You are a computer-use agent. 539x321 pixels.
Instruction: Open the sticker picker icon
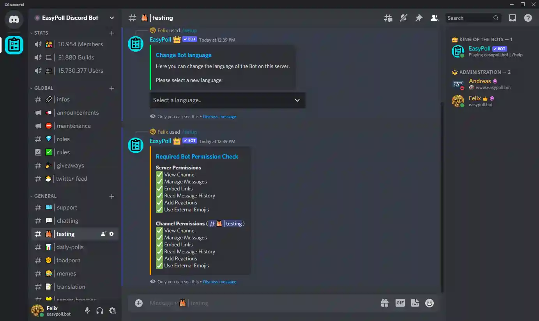tap(415, 303)
